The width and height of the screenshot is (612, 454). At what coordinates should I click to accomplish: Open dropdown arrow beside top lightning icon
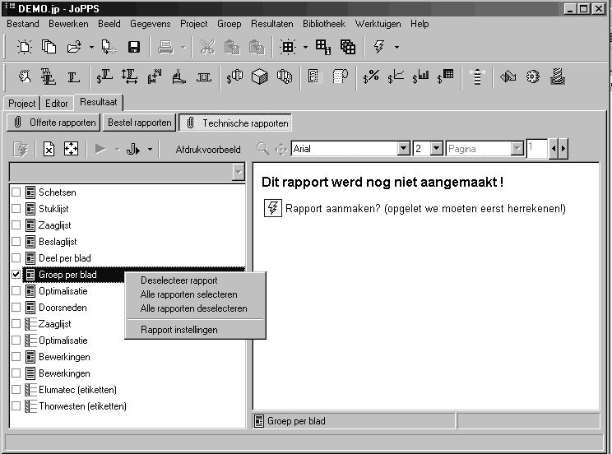(396, 47)
